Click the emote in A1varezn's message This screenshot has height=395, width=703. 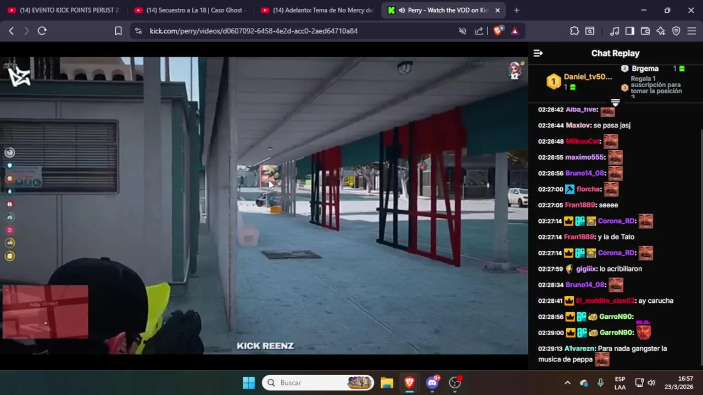click(x=602, y=359)
